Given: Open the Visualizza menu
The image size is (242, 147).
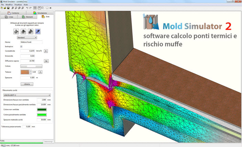Looking at the screenshot, I should [18, 4].
